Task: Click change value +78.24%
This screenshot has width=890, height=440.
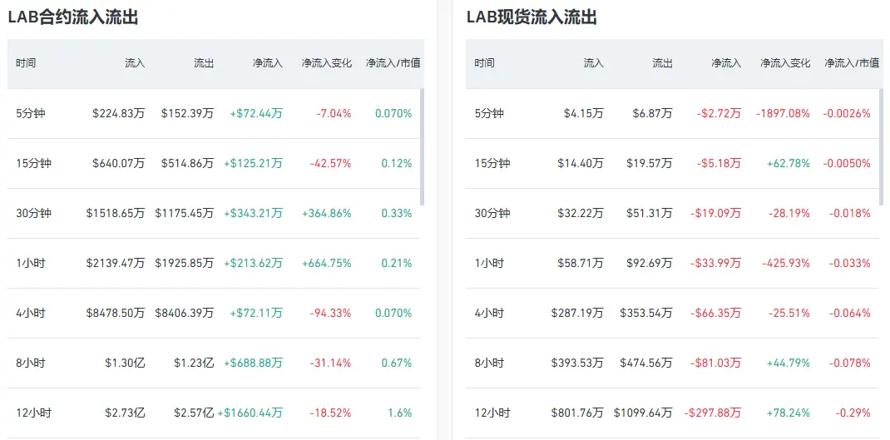Action: click(789, 413)
